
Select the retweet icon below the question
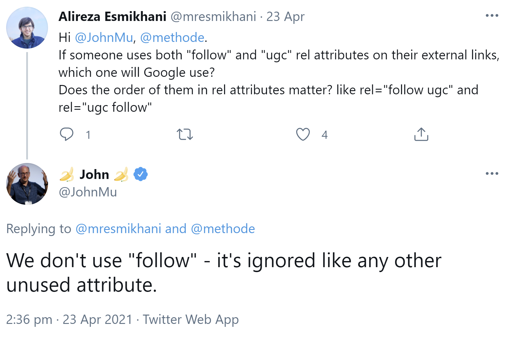pyautogui.click(x=185, y=134)
